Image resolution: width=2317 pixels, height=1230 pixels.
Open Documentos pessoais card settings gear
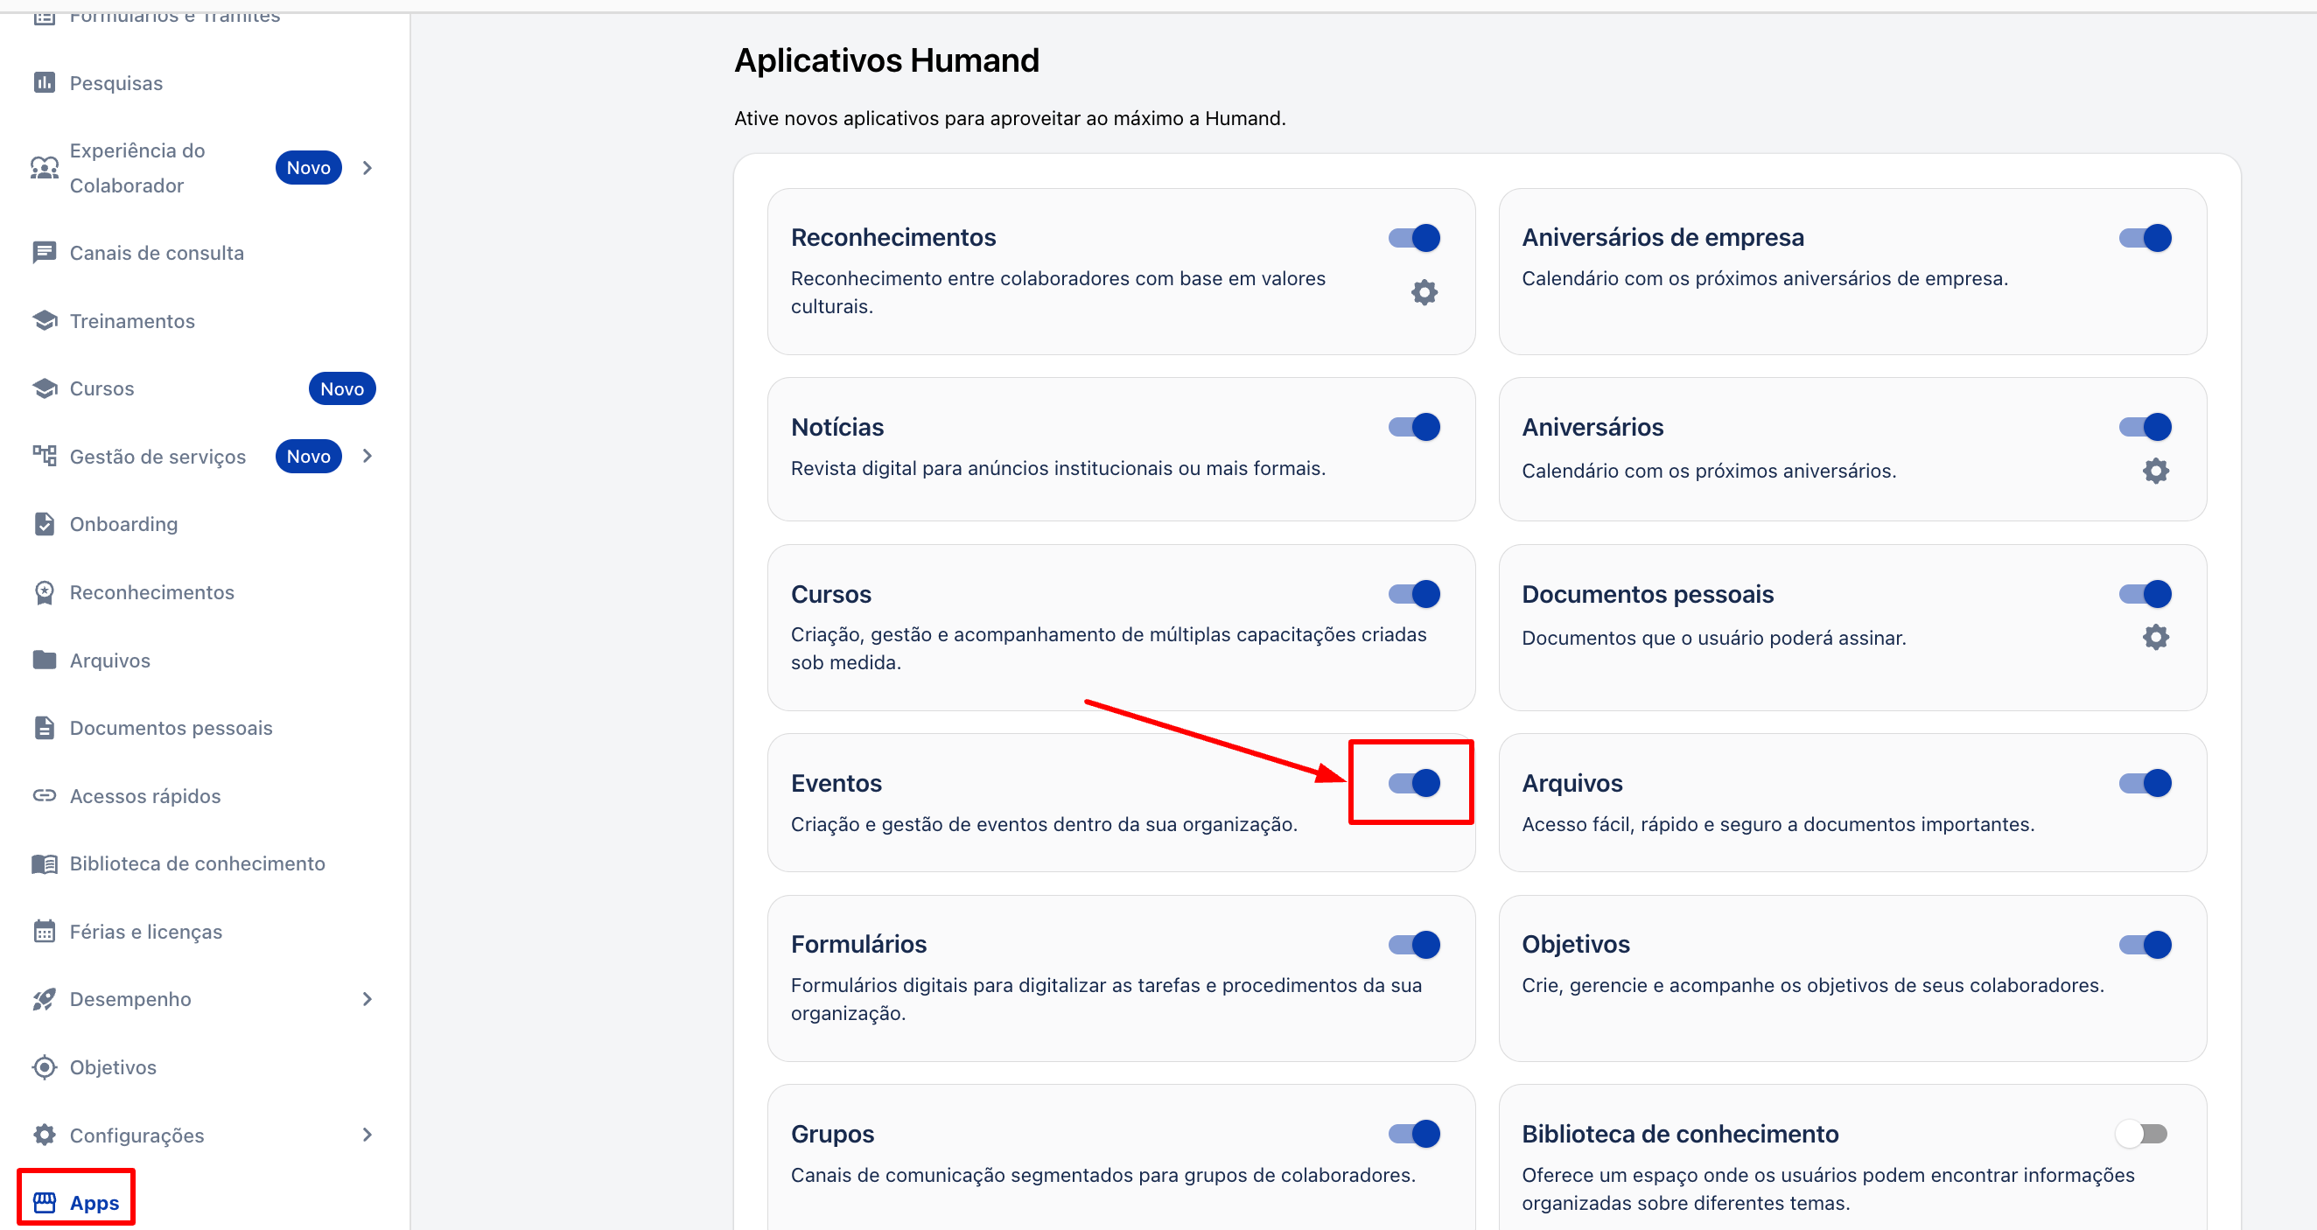(x=2155, y=638)
